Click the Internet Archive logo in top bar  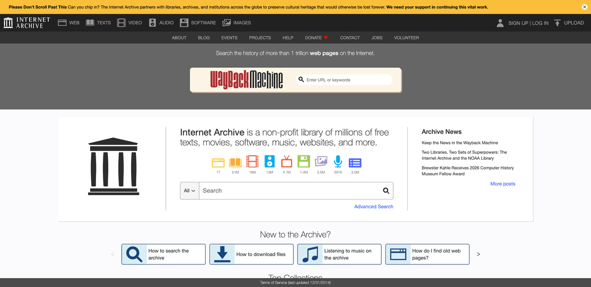tap(27, 23)
